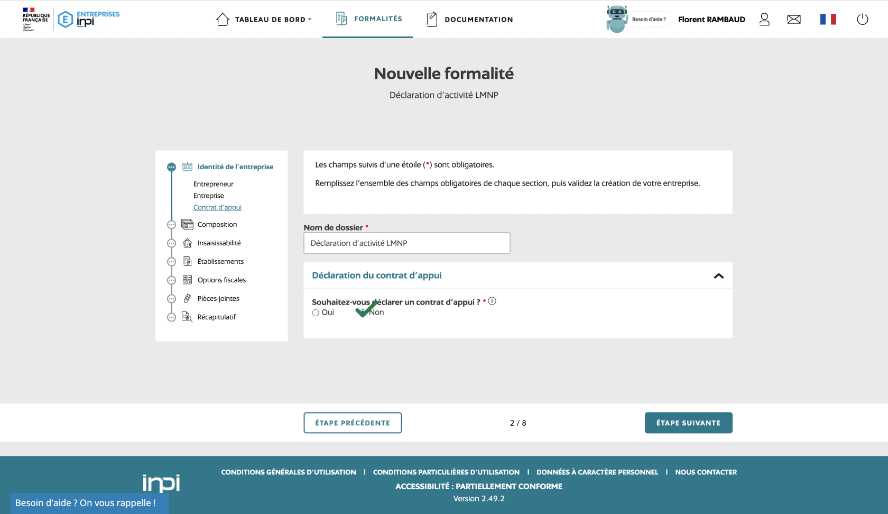The image size is (888, 514).
Task: Open the user profile icon
Action: (x=764, y=20)
